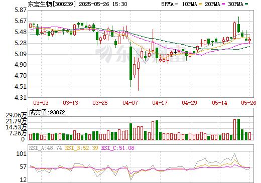261x183 pixels.
Task: Click the green 30PMA legend color marker
Action: click(x=246, y=4)
